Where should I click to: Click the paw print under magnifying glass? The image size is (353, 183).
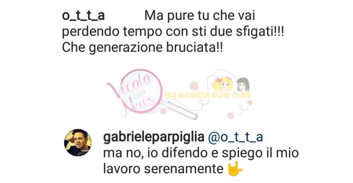tap(163, 111)
